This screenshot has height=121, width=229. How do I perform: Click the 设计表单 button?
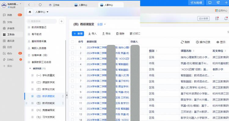[203, 19]
